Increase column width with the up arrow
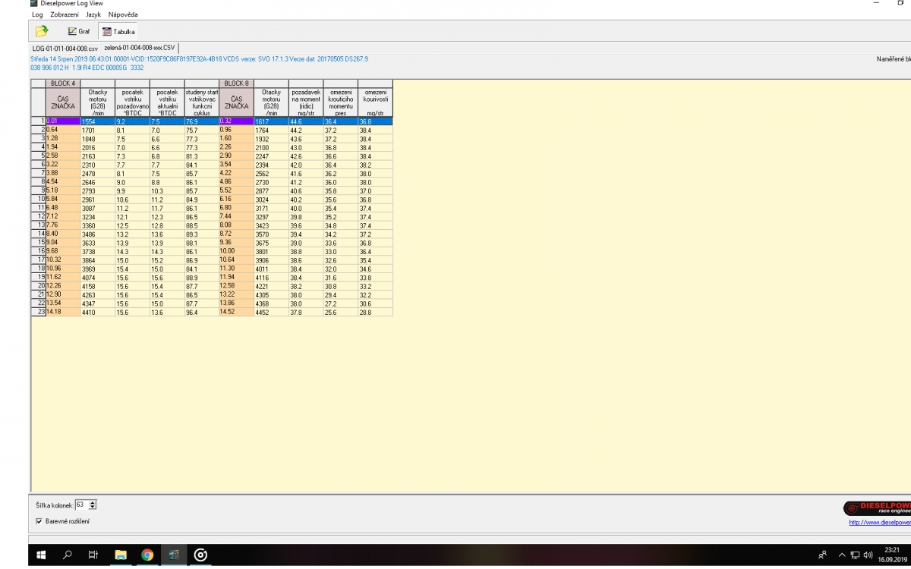911x569 pixels. [x=93, y=501]
